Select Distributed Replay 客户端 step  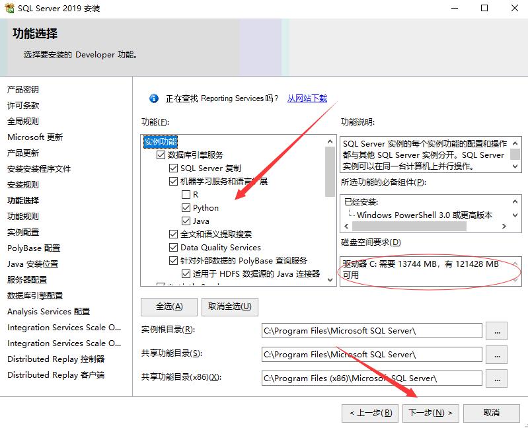pos(56,375)
